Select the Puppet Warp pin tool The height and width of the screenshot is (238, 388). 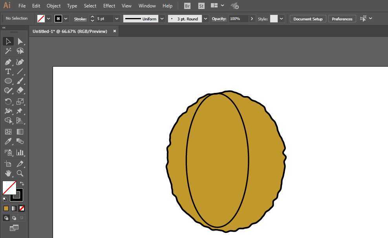pyautogui.click(x=20, y=111)
